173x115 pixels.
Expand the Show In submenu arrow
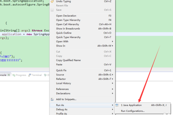coord(112,46)
